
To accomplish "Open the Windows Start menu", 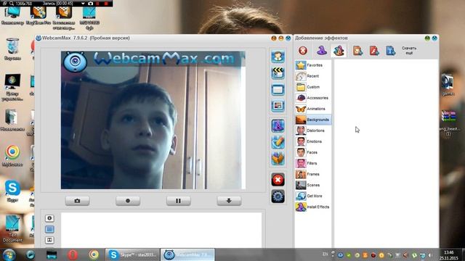I will (9, 254).
